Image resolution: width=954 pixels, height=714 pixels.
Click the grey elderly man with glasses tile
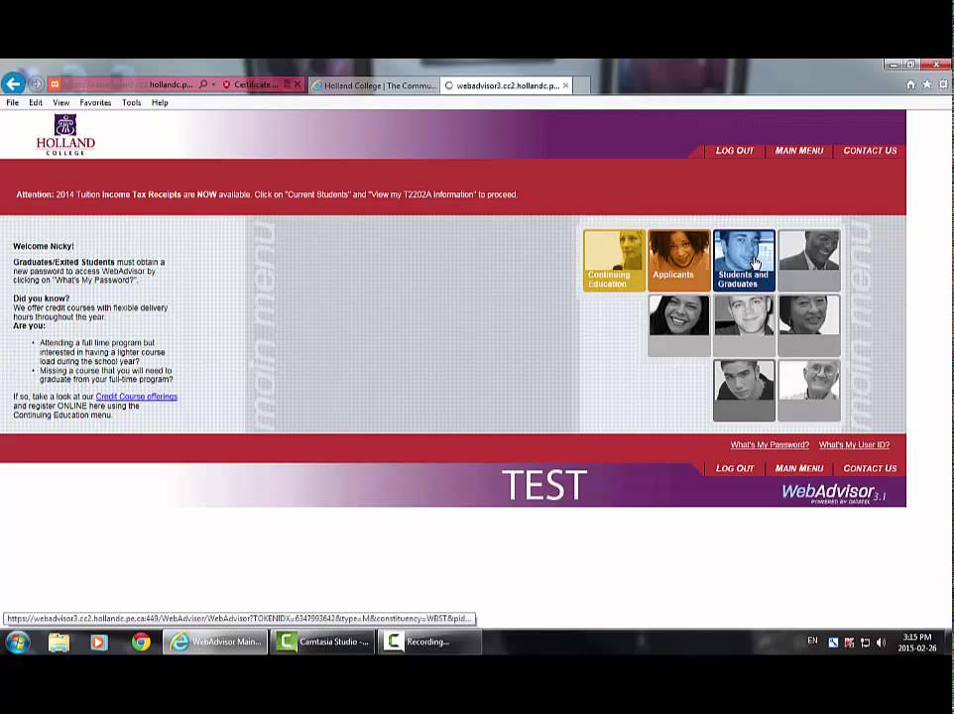(809, 391)
